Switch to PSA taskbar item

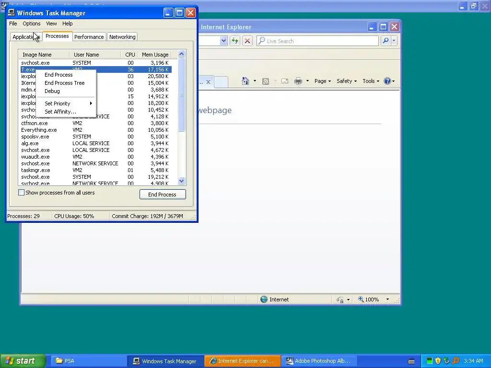pyautogui.click(x=88, y=361)
